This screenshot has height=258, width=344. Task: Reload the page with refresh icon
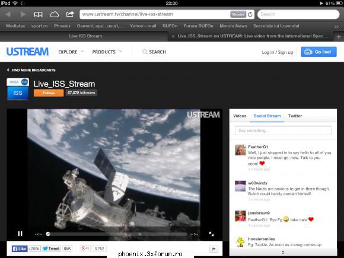pos(250,14)
